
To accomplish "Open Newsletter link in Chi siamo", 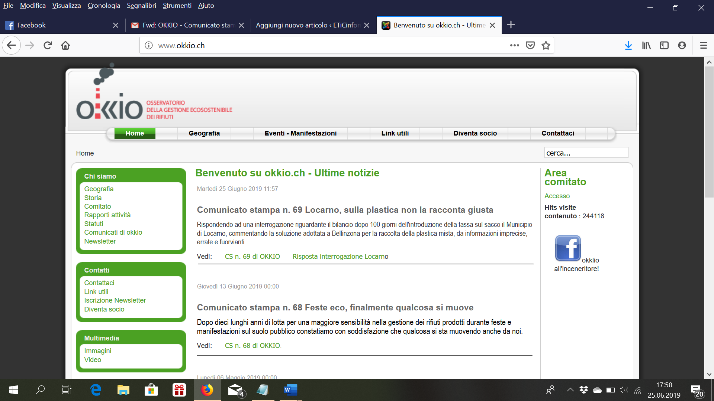I will point(100,241).
